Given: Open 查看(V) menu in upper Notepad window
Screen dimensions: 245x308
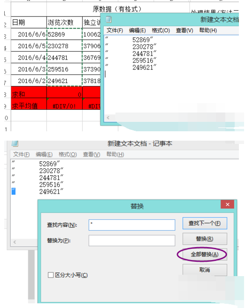Looking at the screenshot, I should pyautogui.click(x=184, y=30).
